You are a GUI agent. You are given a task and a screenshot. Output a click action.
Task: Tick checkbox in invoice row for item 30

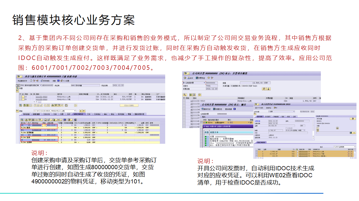pyautogui.click(x=297, y=156)
